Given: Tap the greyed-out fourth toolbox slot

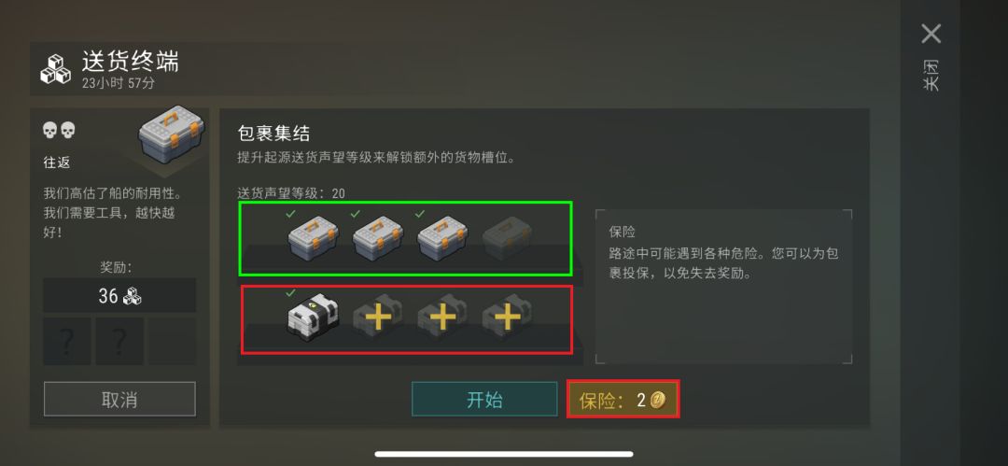Looking at the screenshot, I should click(x=507, y=237).
